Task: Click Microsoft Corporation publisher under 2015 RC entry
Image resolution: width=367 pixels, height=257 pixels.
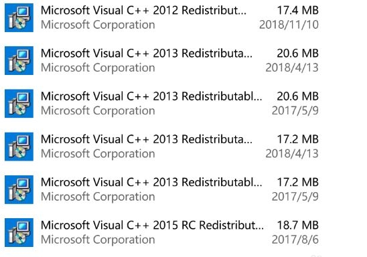Action: [98, 240]
